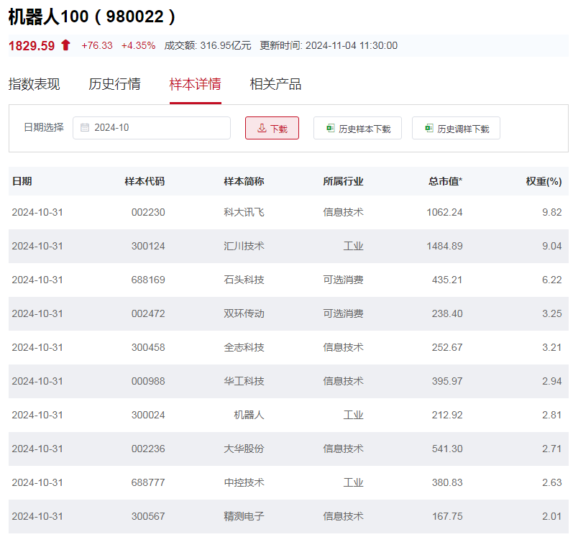The width and height of the screenshot is (573, 537).
Task: Click market value 167.75
Action: click(447, 516)
